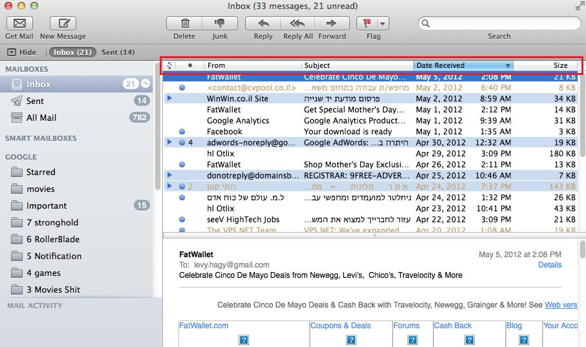Image resolution: width=586 pixels, height=347 pixels.
Task: Delete message using trash icon
Action: click(184, 23)
